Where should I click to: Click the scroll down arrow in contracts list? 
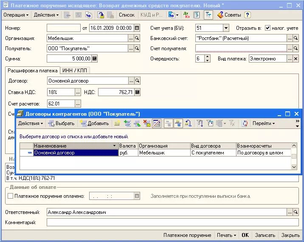(x=294, y=167)
